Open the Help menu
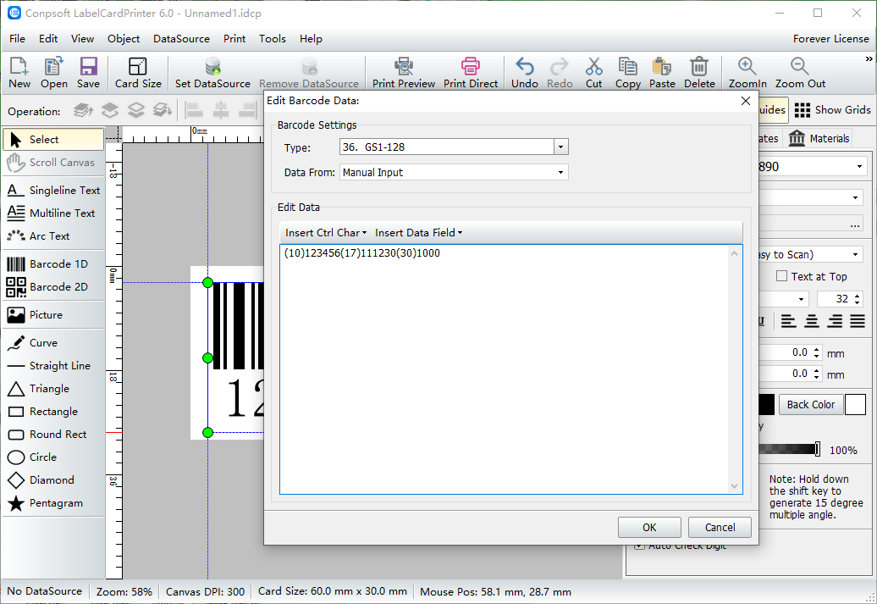 click(311, 39)
